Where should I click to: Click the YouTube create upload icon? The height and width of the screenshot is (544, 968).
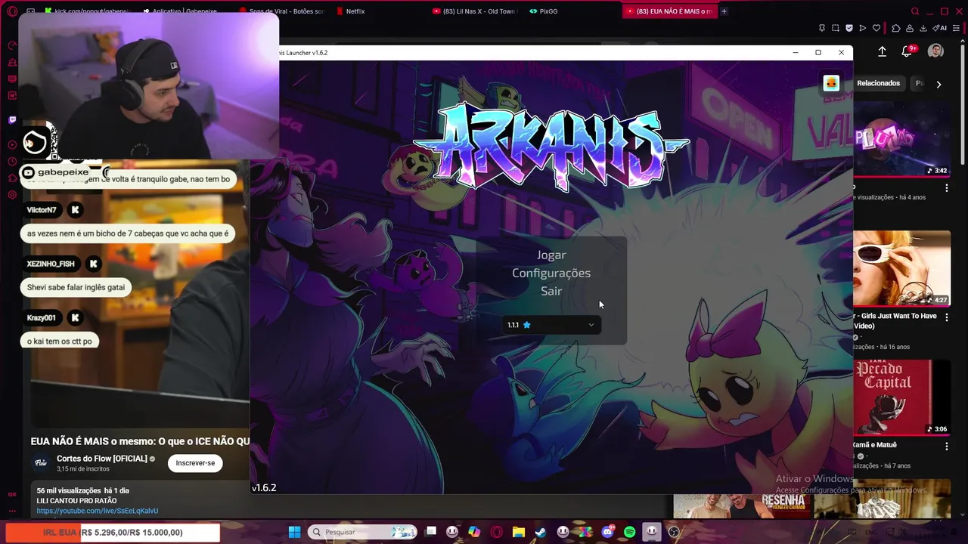click(x=882, y=51)
